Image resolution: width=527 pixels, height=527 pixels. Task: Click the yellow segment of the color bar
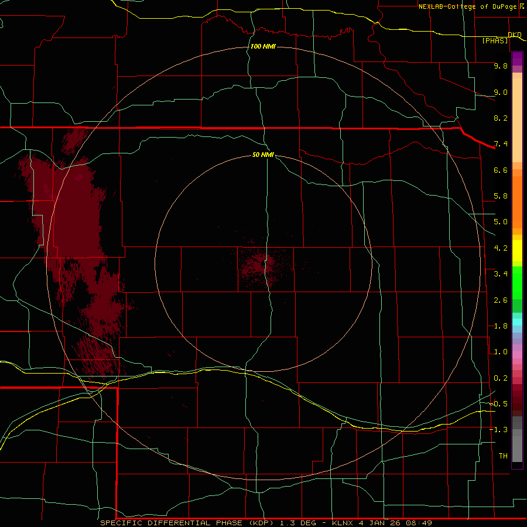[x=517, y=251]
